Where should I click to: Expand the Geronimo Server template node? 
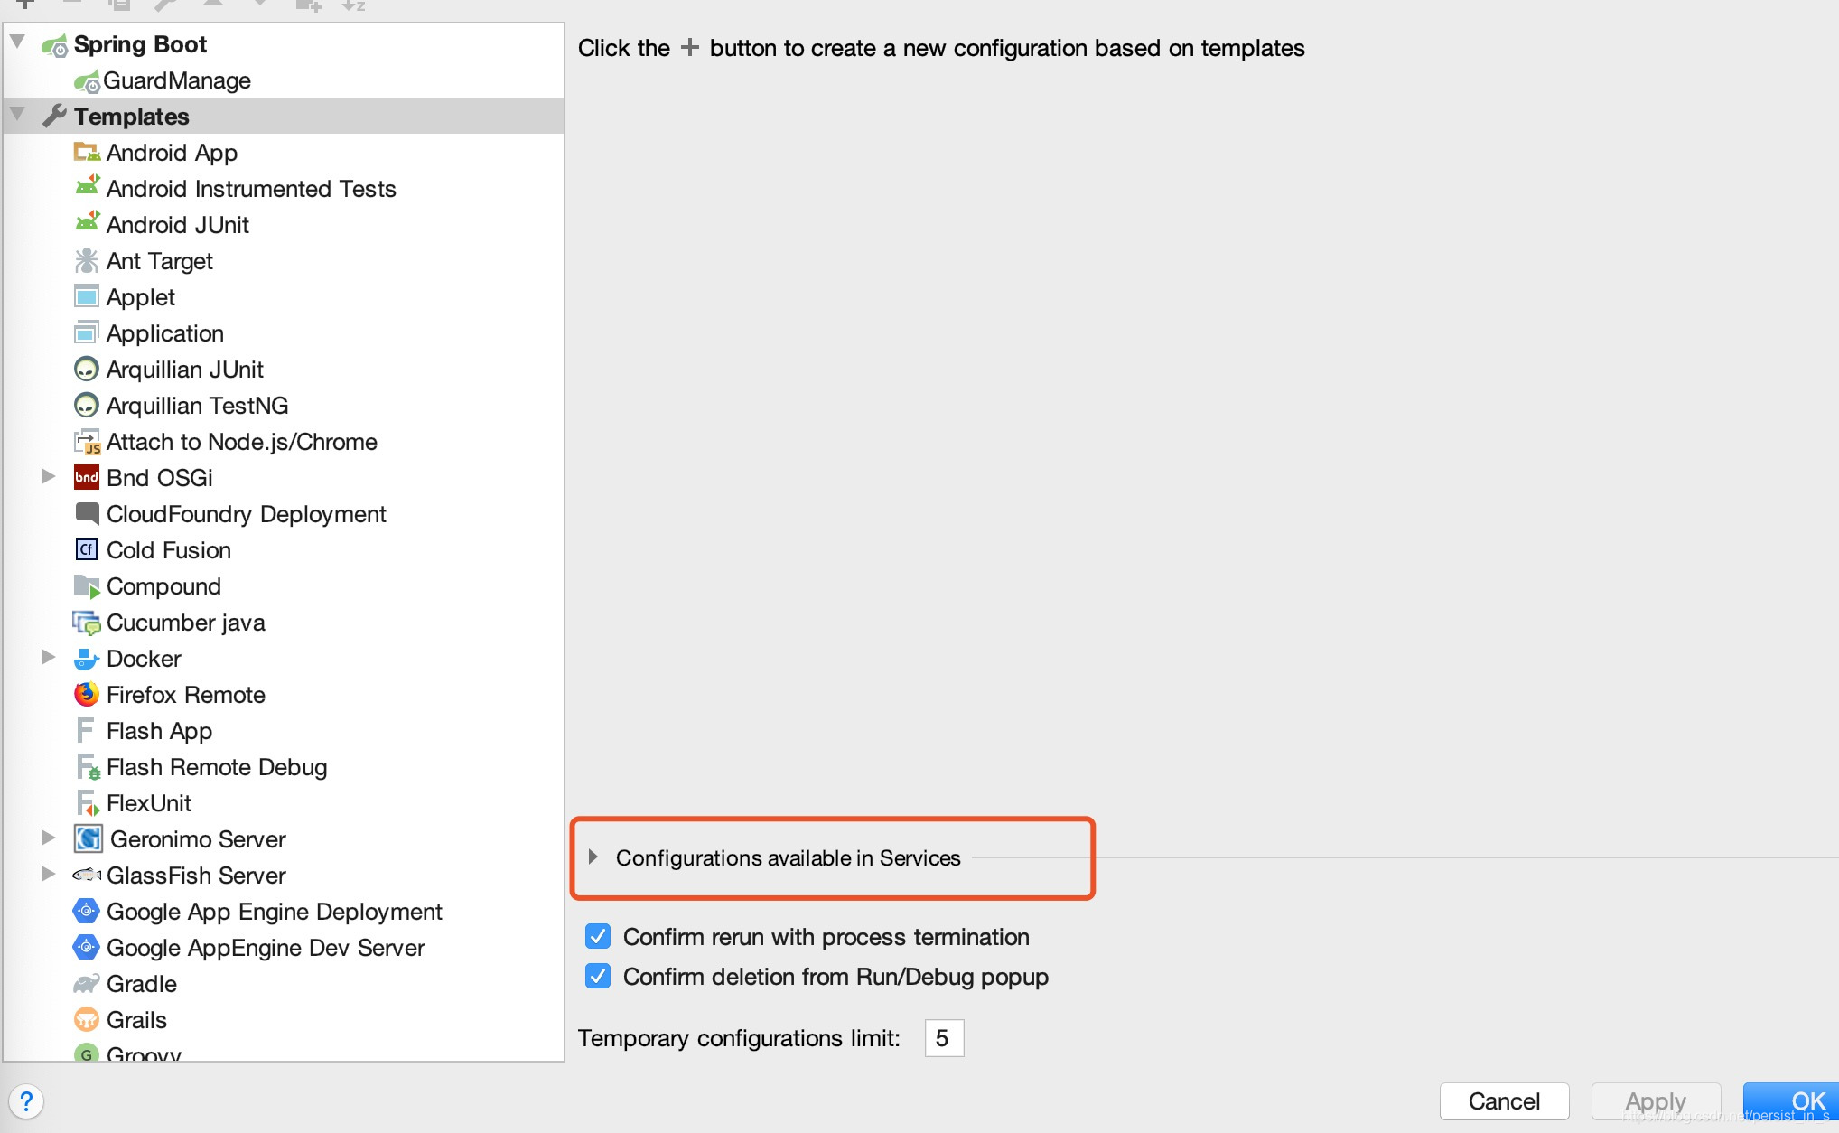click(x=49, y=838)
